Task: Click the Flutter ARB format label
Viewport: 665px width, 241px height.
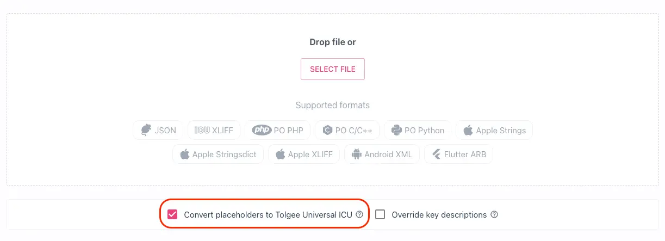Action: 466,154
